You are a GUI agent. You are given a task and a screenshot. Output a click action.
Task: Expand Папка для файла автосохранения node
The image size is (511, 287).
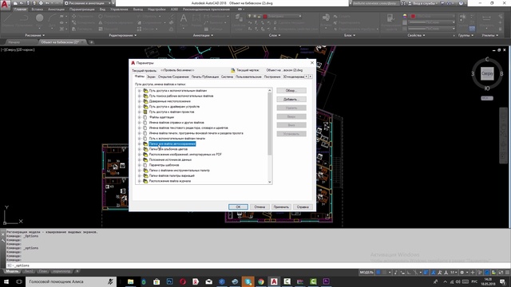point(139,143)
